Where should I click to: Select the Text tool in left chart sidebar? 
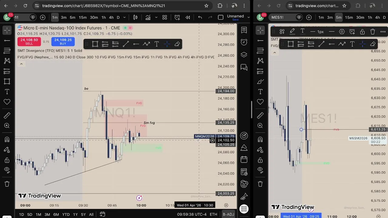pyautogui.click(x=7, y=91)
